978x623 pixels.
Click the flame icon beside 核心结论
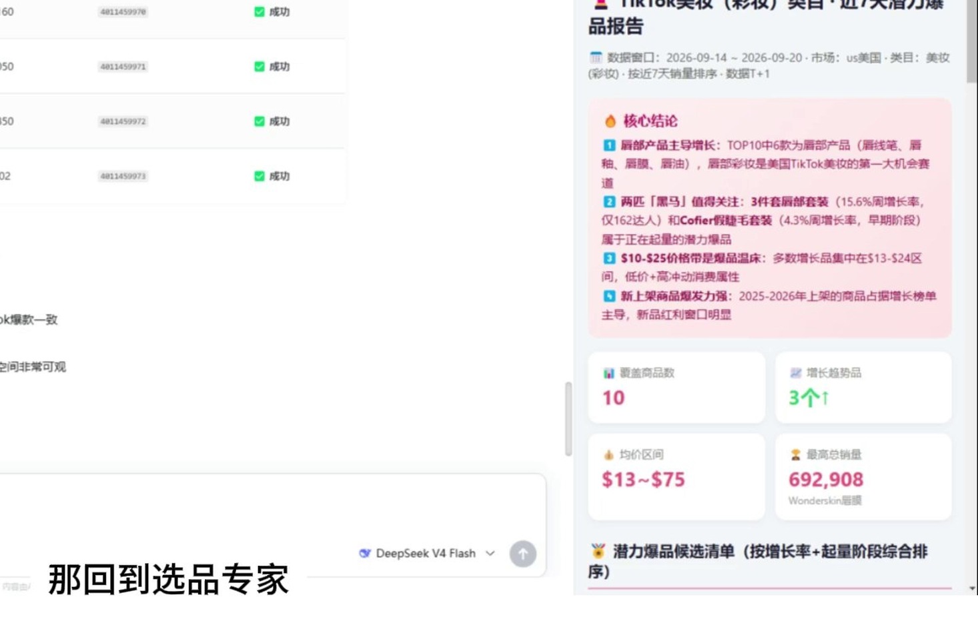point(610,121)
